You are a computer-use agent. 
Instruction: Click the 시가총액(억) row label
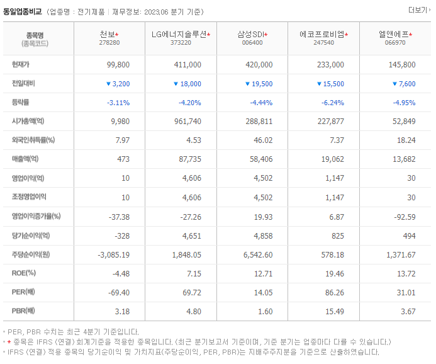click(x=28, y=121)
